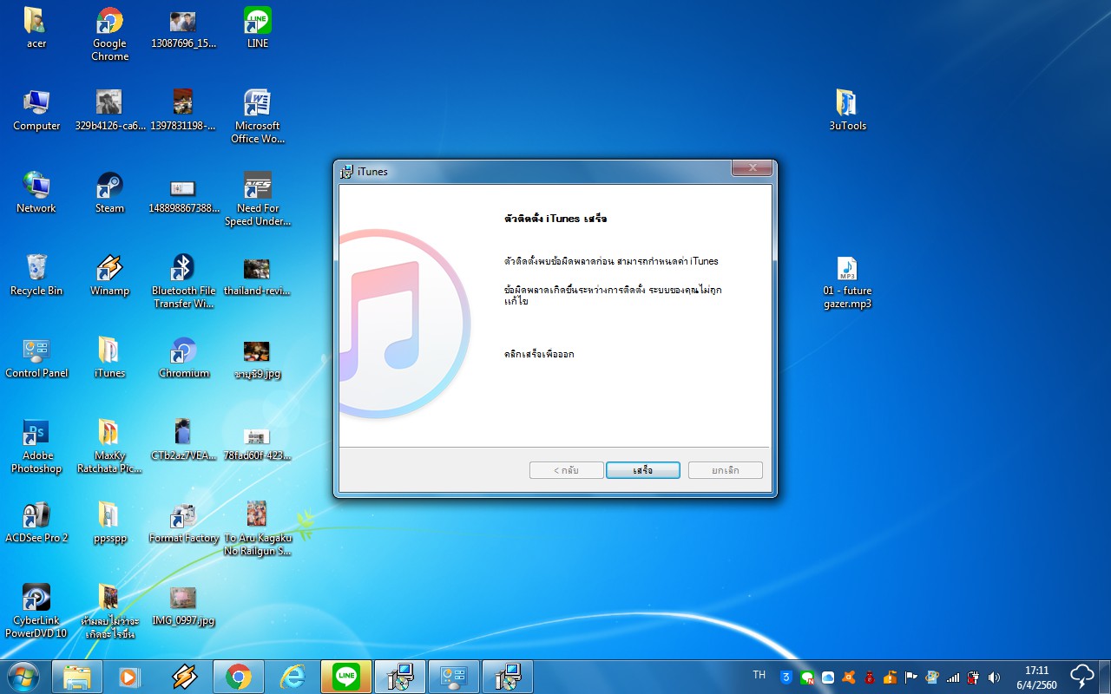
Task: Click the TH language indicator
Action: click(759, 676)
